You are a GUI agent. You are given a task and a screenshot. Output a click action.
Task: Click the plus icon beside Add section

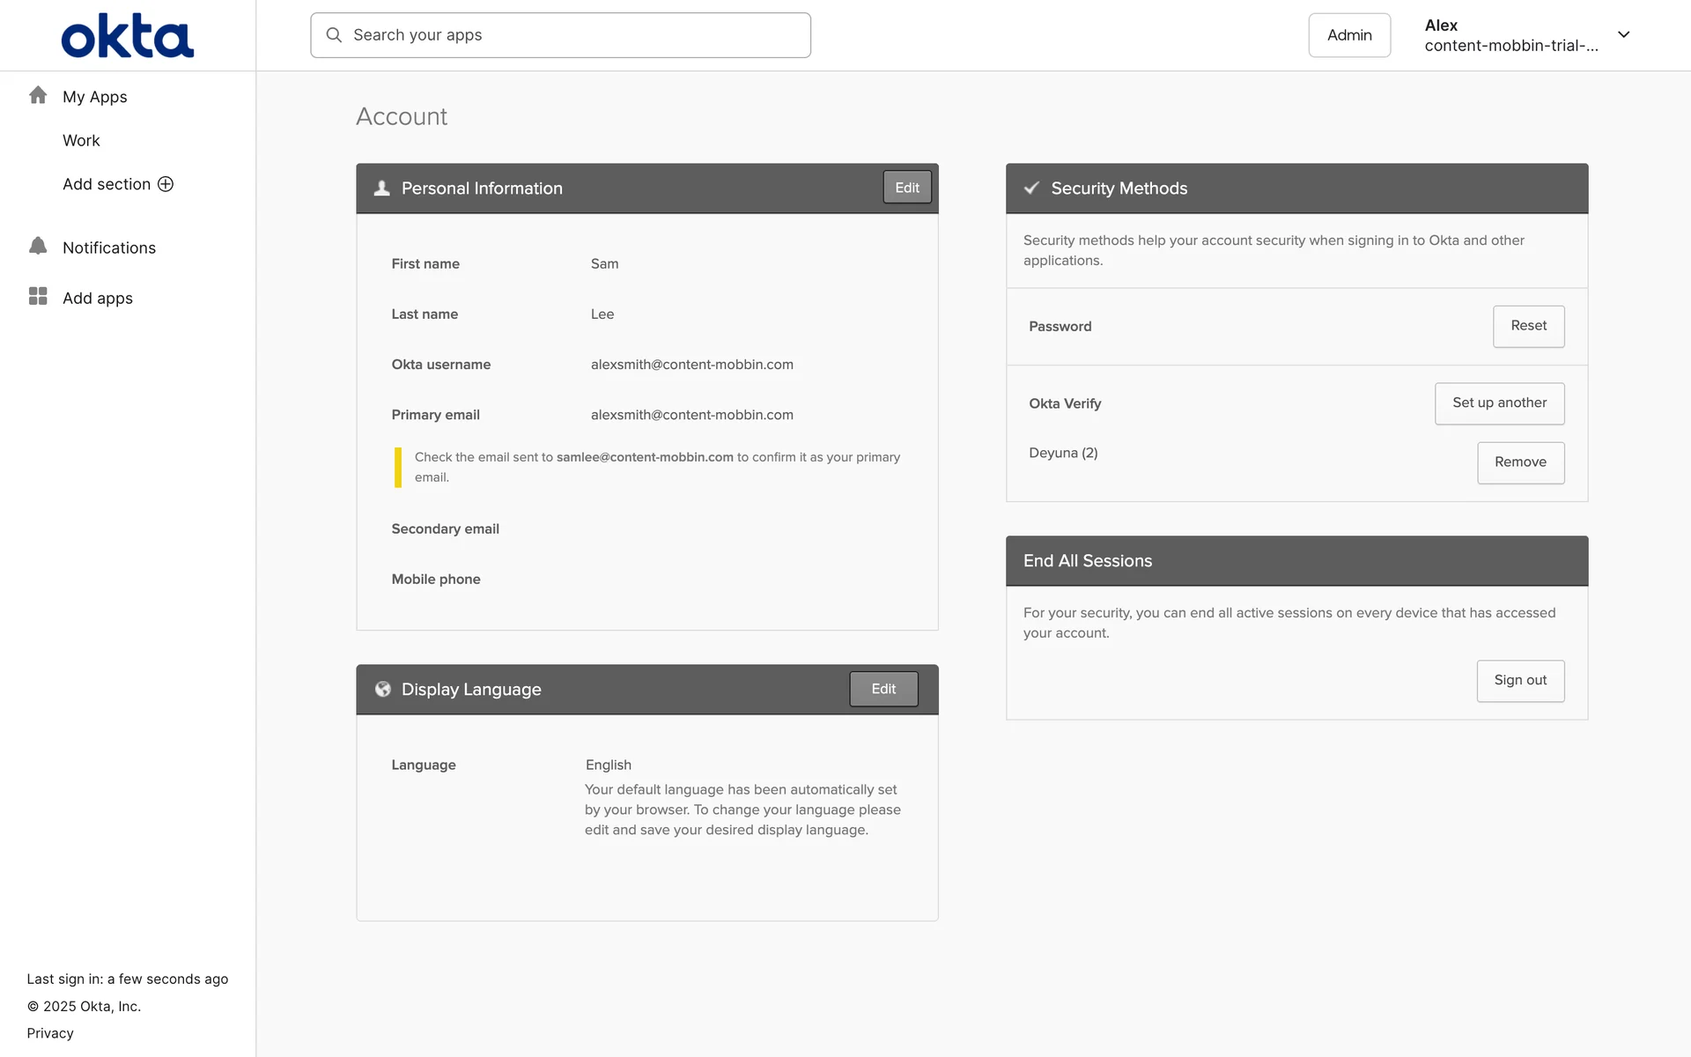pos(166,184)
